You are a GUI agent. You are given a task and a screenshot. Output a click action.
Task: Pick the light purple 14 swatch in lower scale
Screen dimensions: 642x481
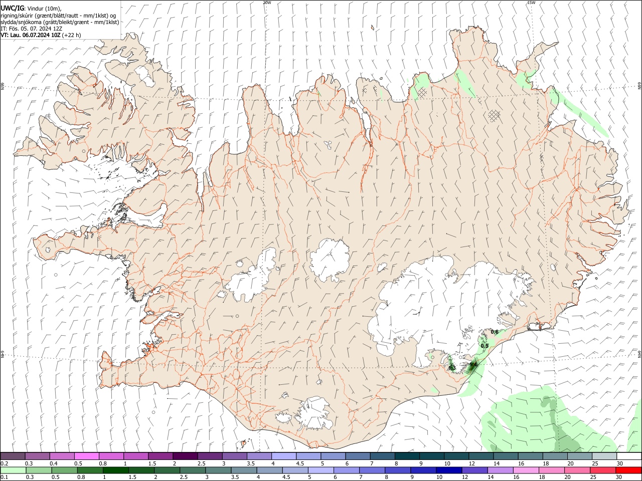click(x=500, y=470)
